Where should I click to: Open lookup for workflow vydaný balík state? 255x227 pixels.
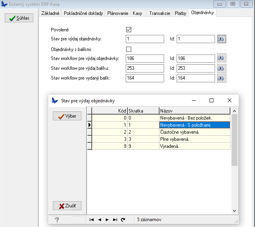click(222, 78)
